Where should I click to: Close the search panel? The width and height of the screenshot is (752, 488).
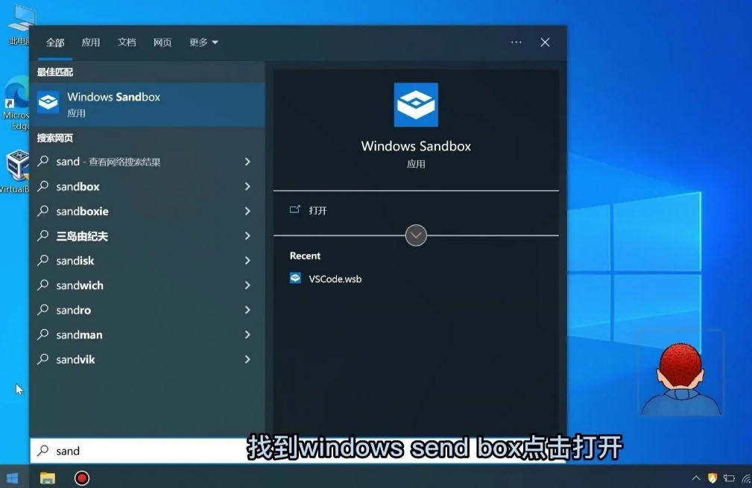(x=545, y=42)
